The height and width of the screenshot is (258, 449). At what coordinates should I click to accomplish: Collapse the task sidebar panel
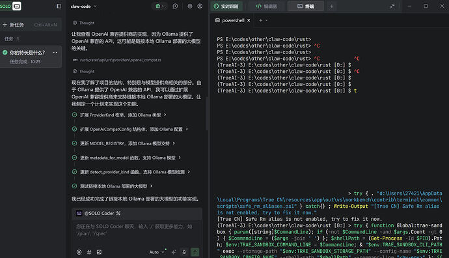[x=59, y=6]
